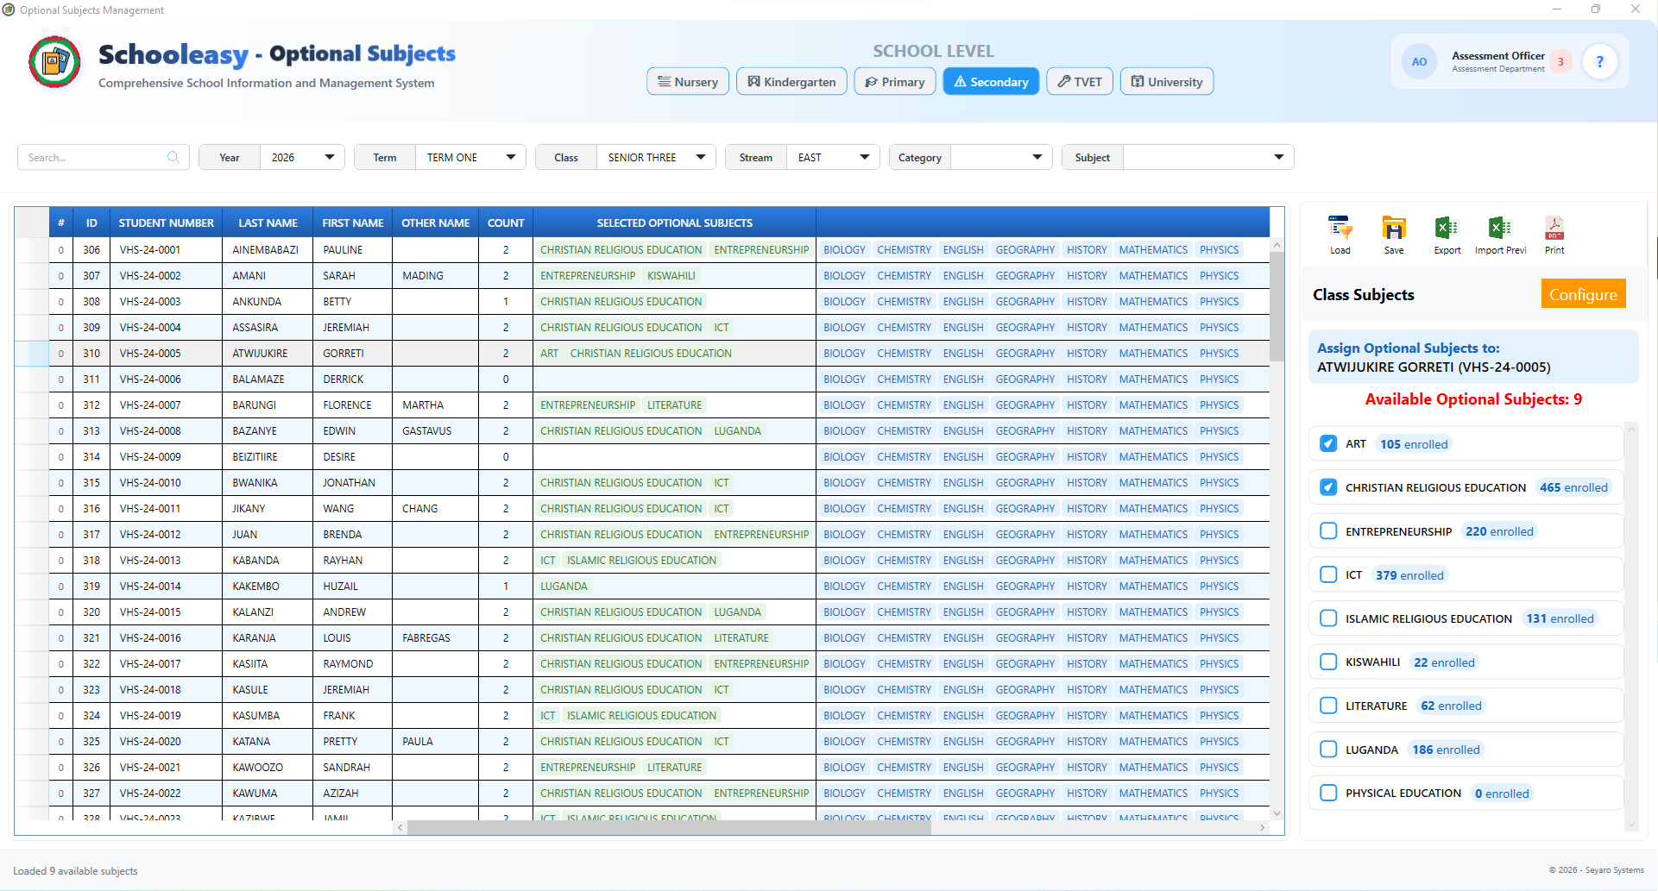This screenshot has width=1658, height=891.
Task: Check the ISLAMIC RELIGIOUS EDUCATION checkbox
Action: (x=1328, y=618)
